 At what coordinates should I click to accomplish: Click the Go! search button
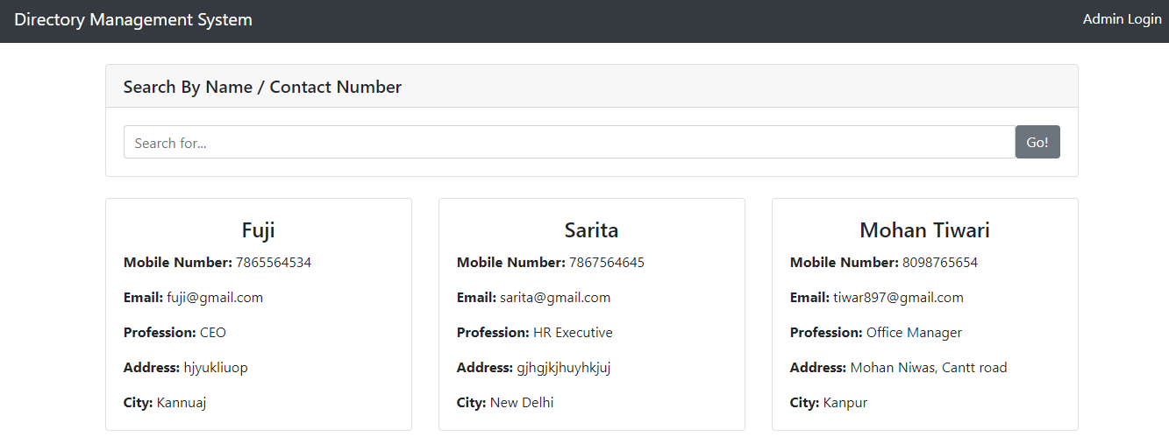1037,142
